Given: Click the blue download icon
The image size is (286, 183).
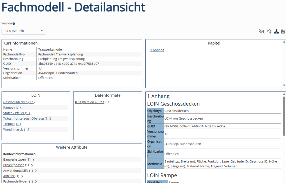Looking at the screenshot, I should 276,31.
